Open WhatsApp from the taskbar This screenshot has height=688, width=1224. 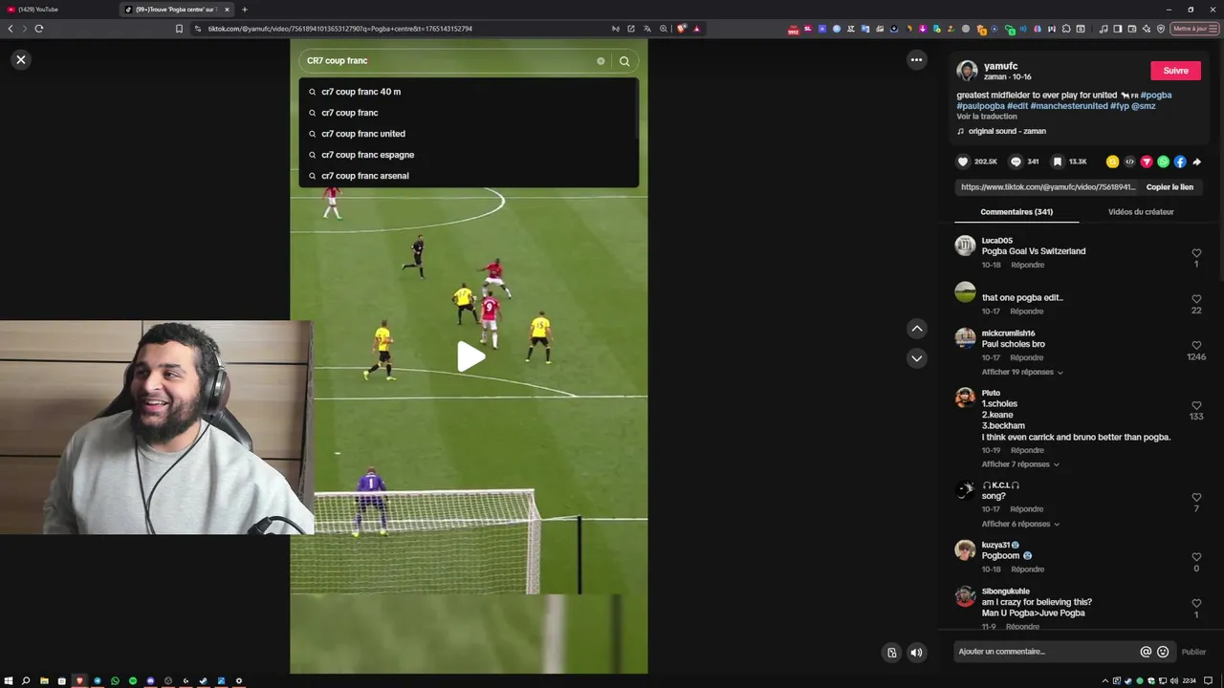click(115, 680)
